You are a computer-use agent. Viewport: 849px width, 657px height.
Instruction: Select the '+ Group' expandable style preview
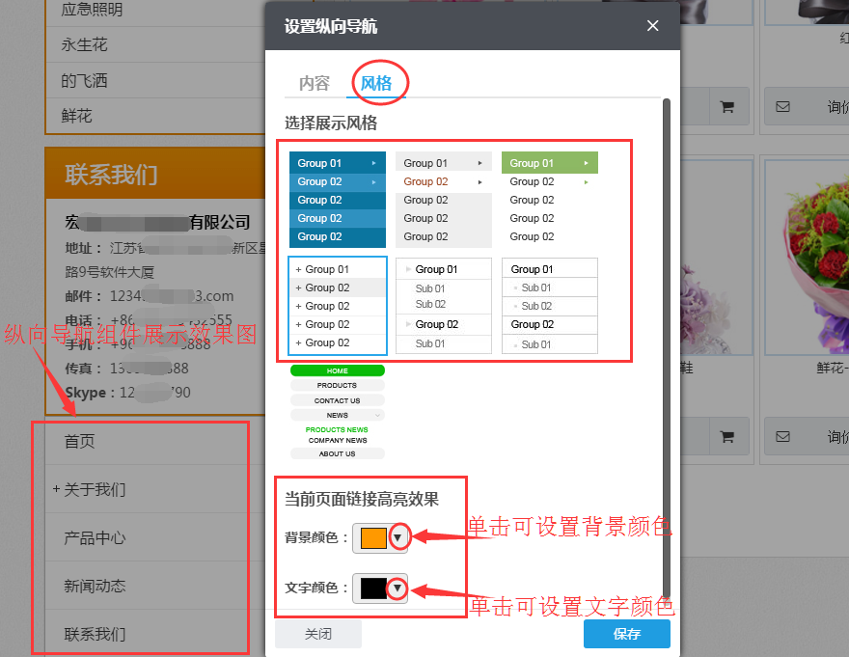(x=337, y=306)
